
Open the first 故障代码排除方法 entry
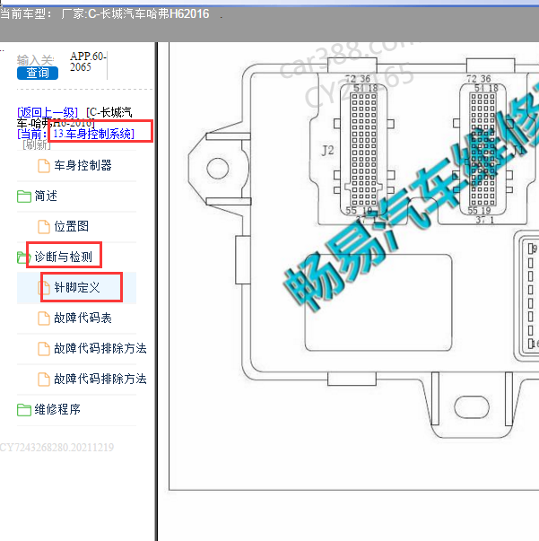(x=100, y=348)
